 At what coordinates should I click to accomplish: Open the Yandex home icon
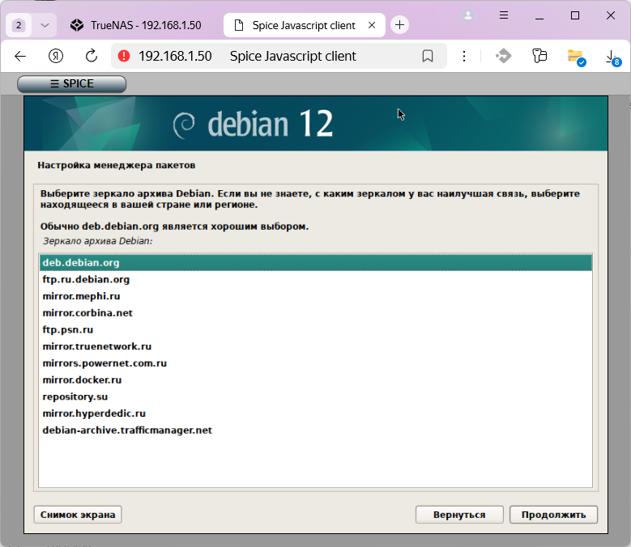(56, 57)
